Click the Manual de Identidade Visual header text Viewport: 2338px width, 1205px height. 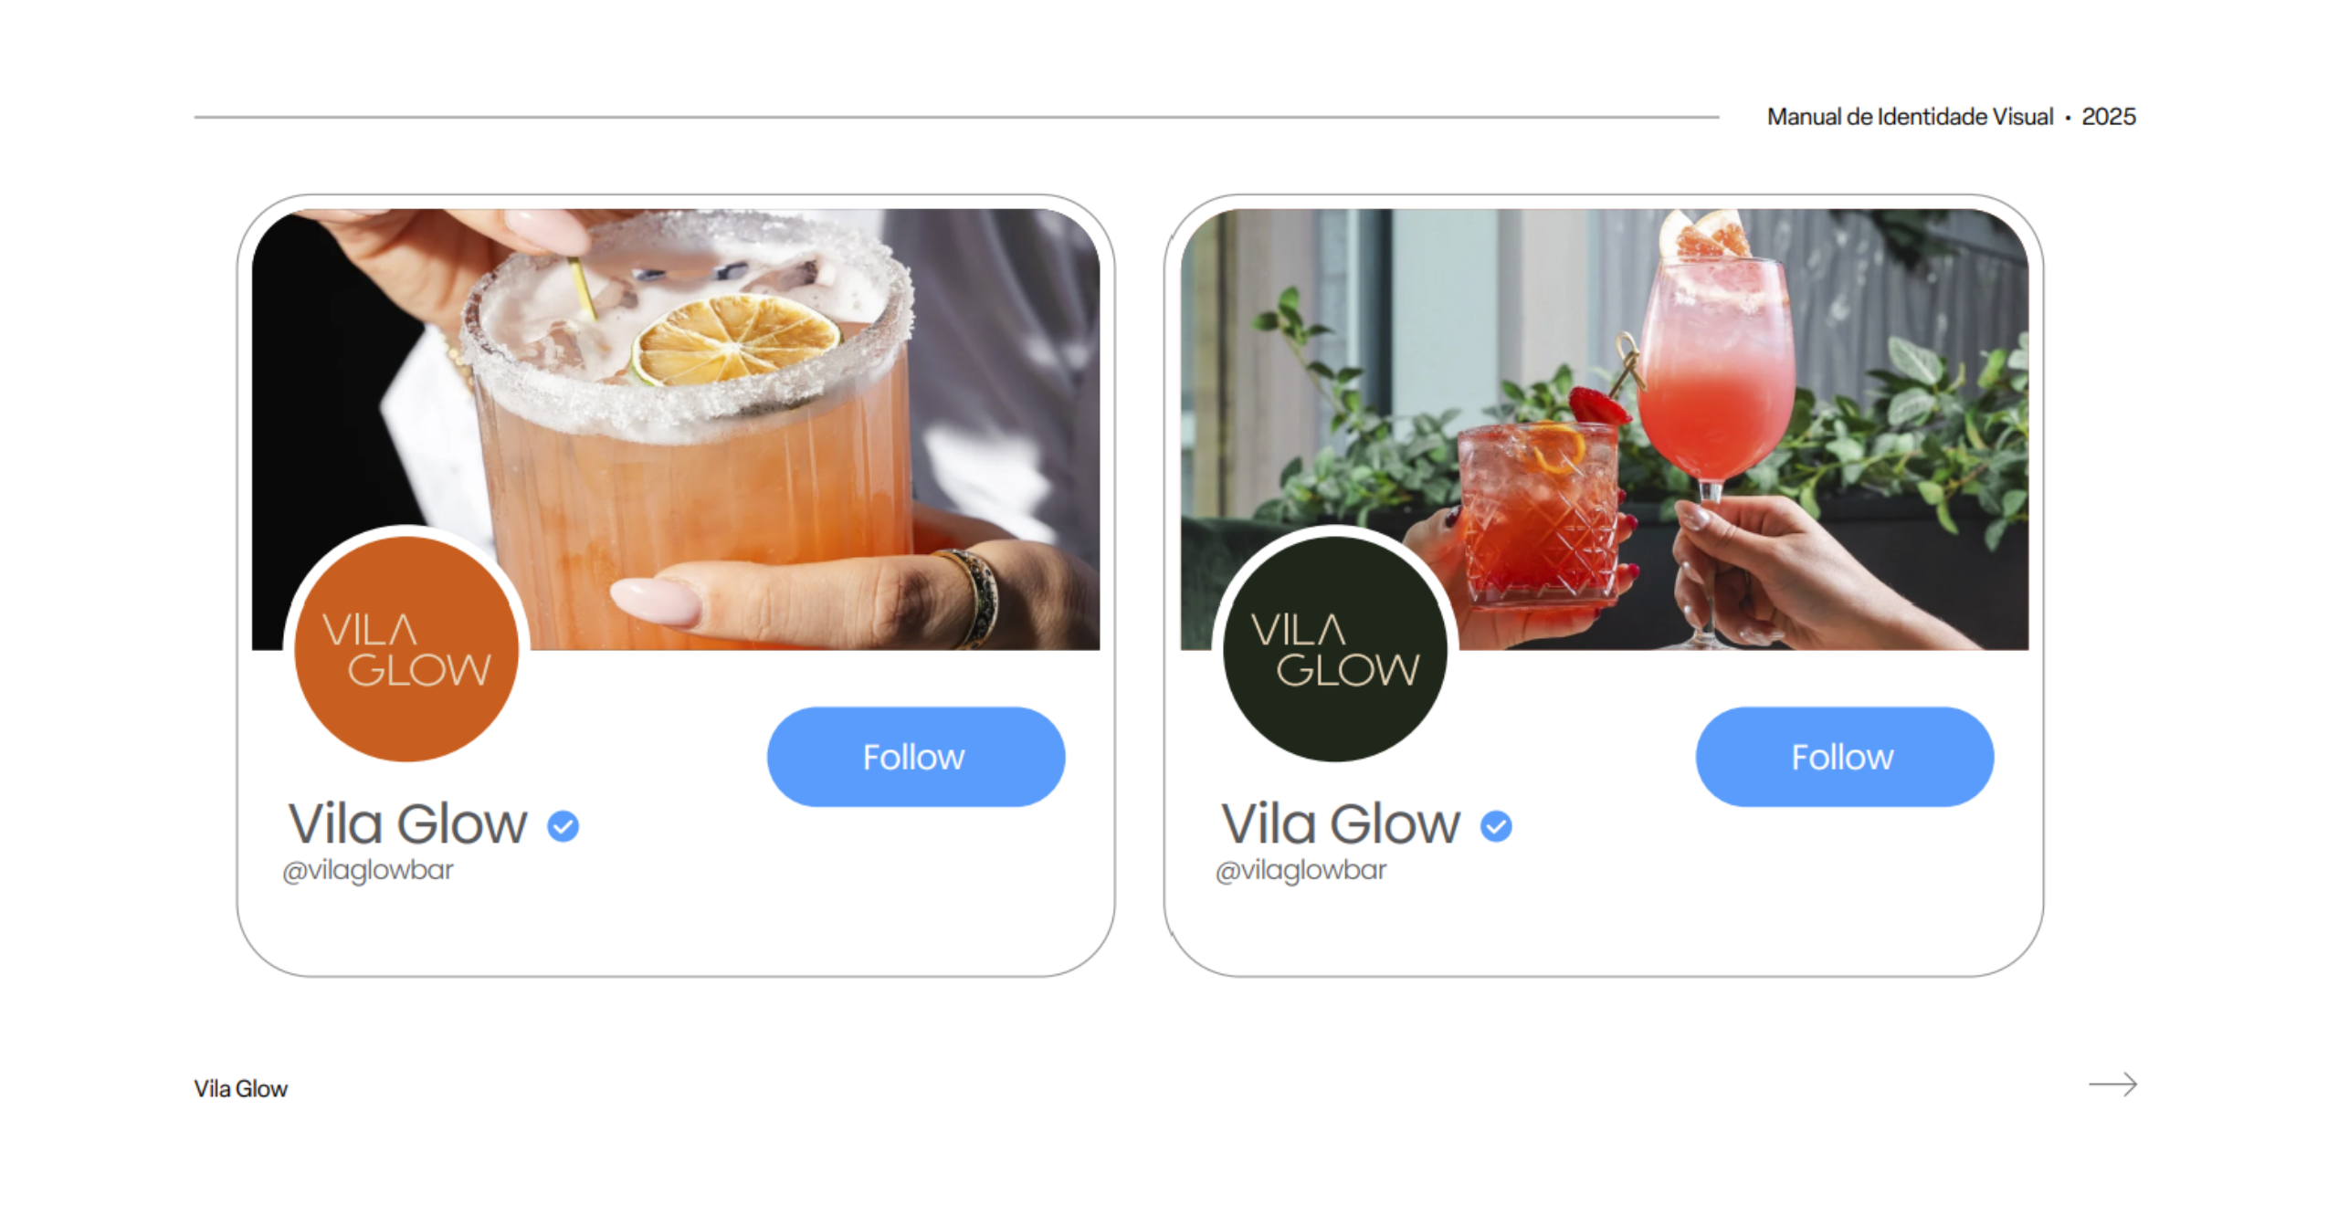coord(1910,117)
